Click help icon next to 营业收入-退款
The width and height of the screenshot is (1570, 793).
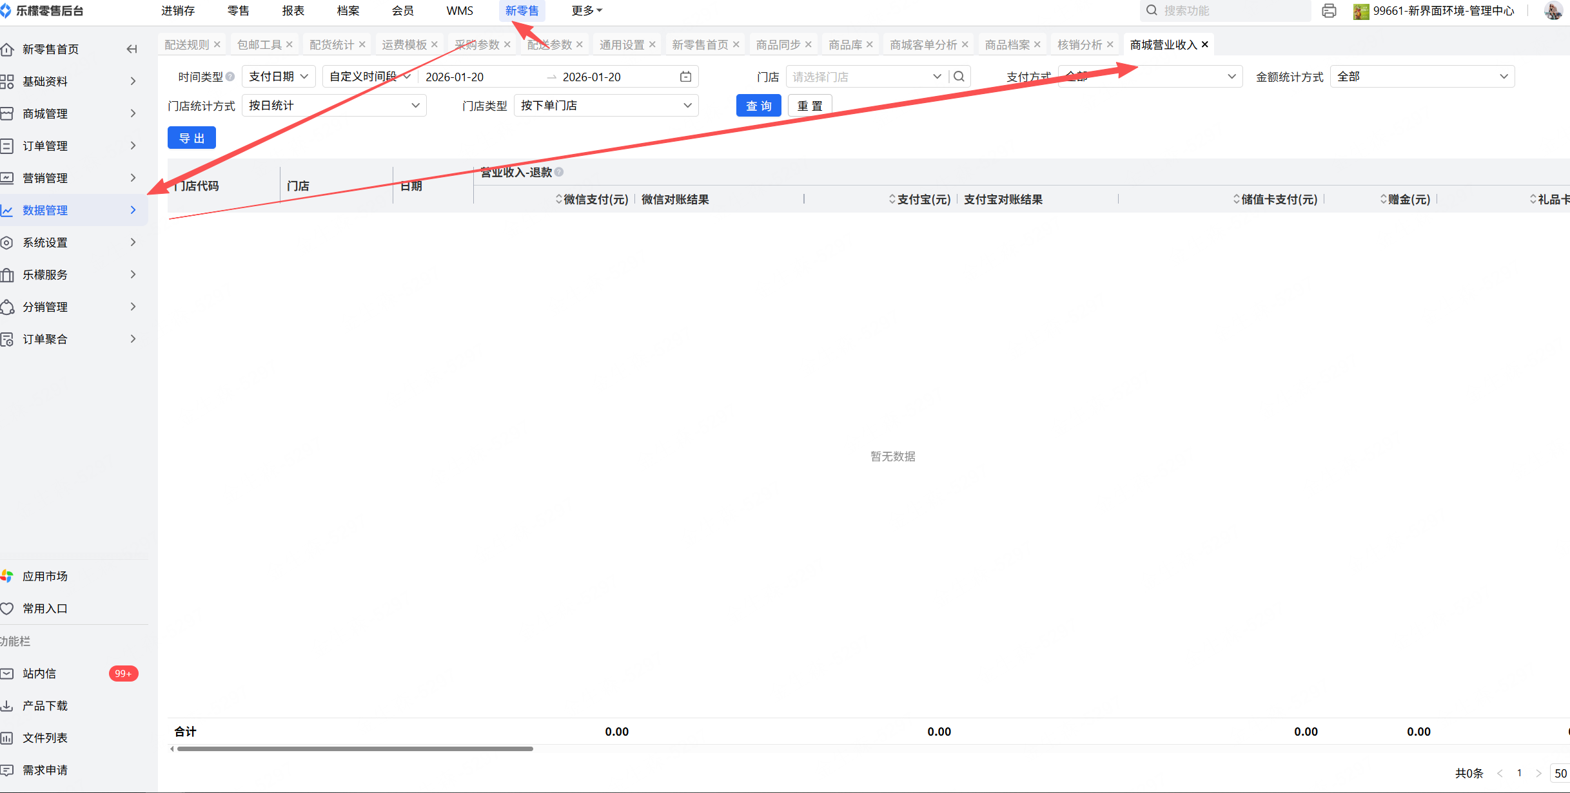(x=559, y=172)
